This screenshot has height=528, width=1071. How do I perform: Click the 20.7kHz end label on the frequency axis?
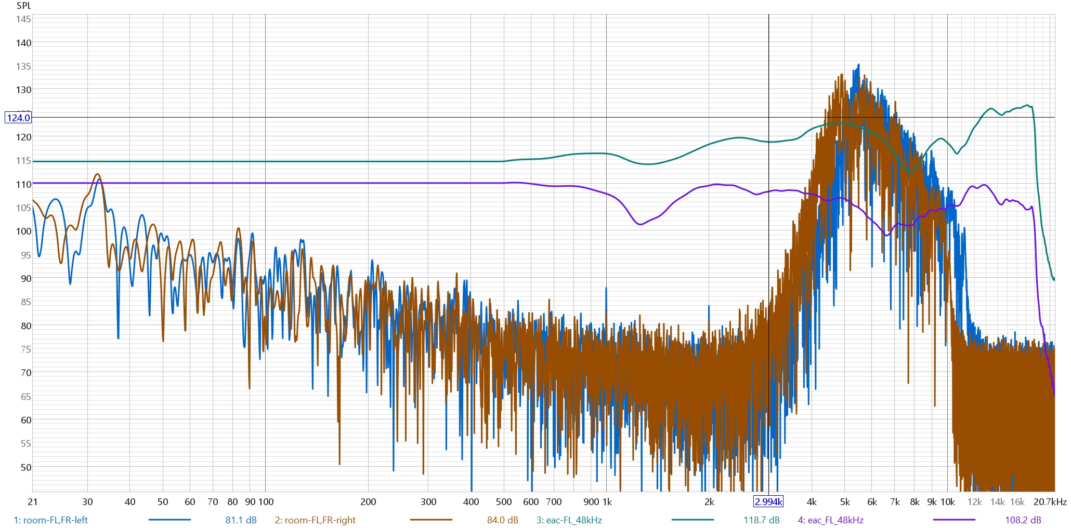click(x=1050, y=501)
